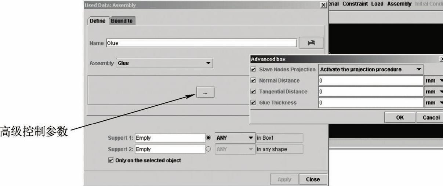Image resolution: width=443 pixels, height=186 pixels.
Task: Select the Support 2 radio button
Action: click(209, 149)
